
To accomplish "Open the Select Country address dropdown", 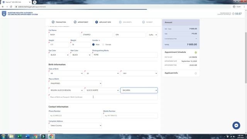I will coord(75,125).
